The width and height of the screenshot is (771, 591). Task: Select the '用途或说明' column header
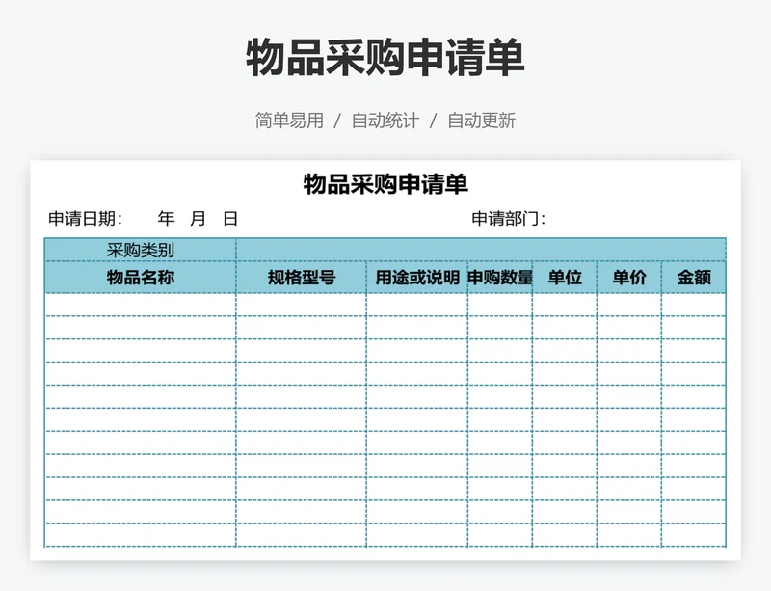[417, 278]
